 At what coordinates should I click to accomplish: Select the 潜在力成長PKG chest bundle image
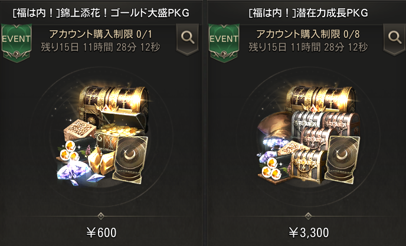point(309,135)
